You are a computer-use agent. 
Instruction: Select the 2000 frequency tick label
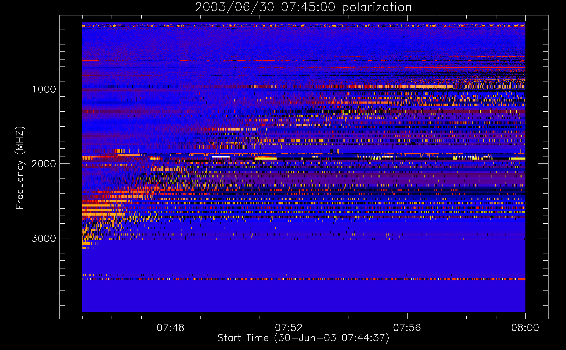click(44, 164)
